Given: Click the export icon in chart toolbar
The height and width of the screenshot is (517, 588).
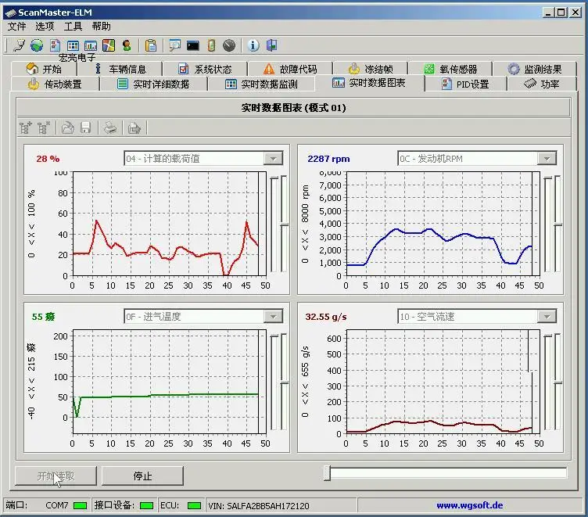Looking at the screenshot, I should click(x=134, y=128).
